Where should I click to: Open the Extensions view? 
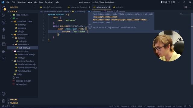(x=4, y=22)
